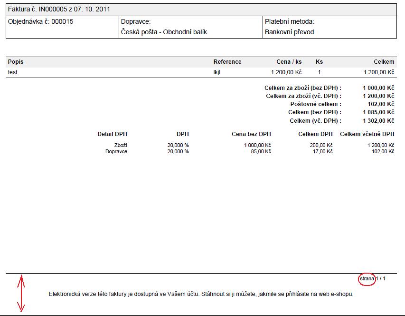Click payment method 'Bankovní převod'
405x316 pixels.
289,32
